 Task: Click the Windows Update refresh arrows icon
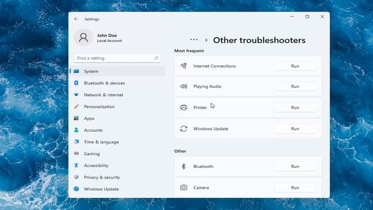[184, 128]
